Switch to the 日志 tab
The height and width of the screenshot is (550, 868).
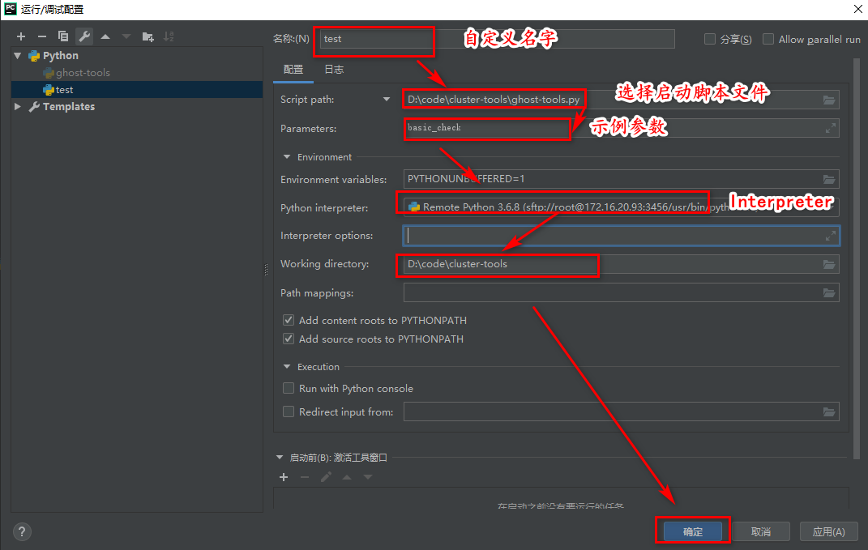334,69
